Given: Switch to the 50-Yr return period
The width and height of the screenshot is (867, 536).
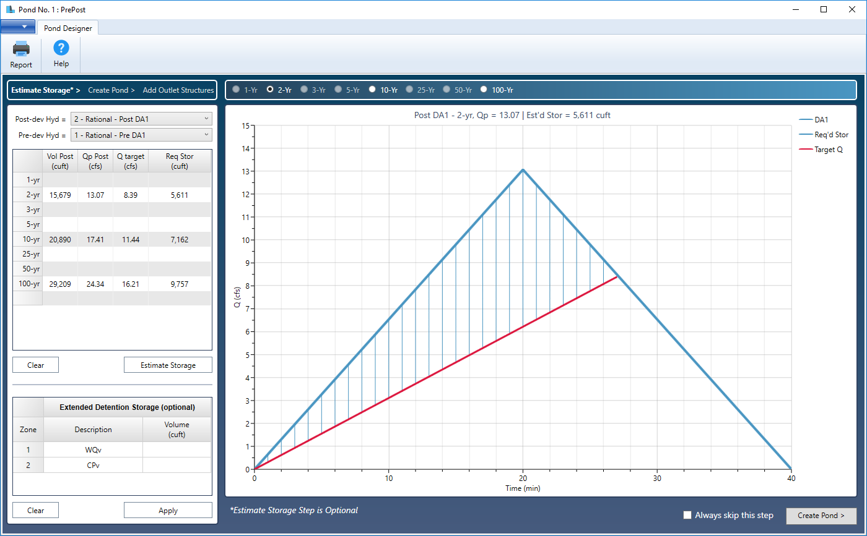Looking at the screenshot, I should (x=447, y=89).
